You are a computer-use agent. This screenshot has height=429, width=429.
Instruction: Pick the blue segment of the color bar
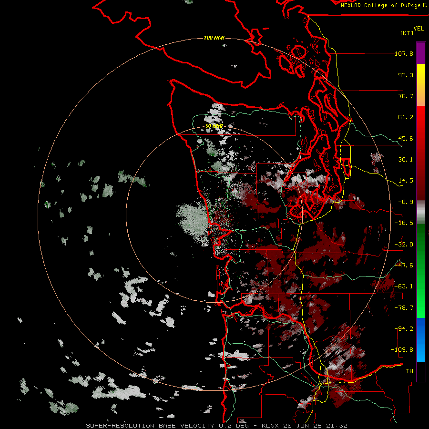click(421, 340)
